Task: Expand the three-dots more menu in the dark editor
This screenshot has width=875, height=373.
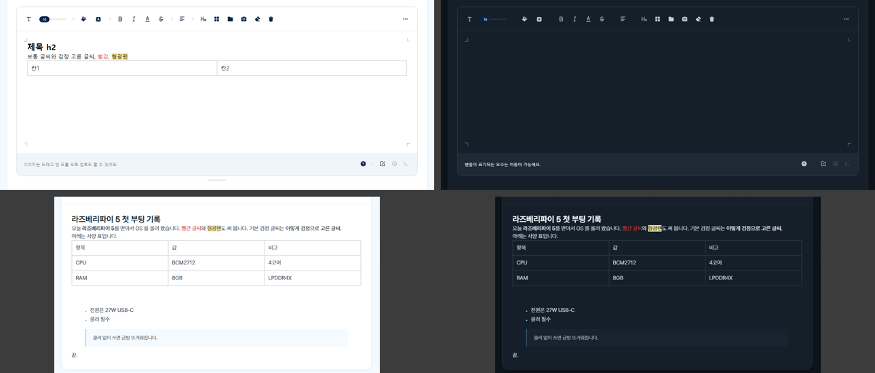Action: [846, 19]
